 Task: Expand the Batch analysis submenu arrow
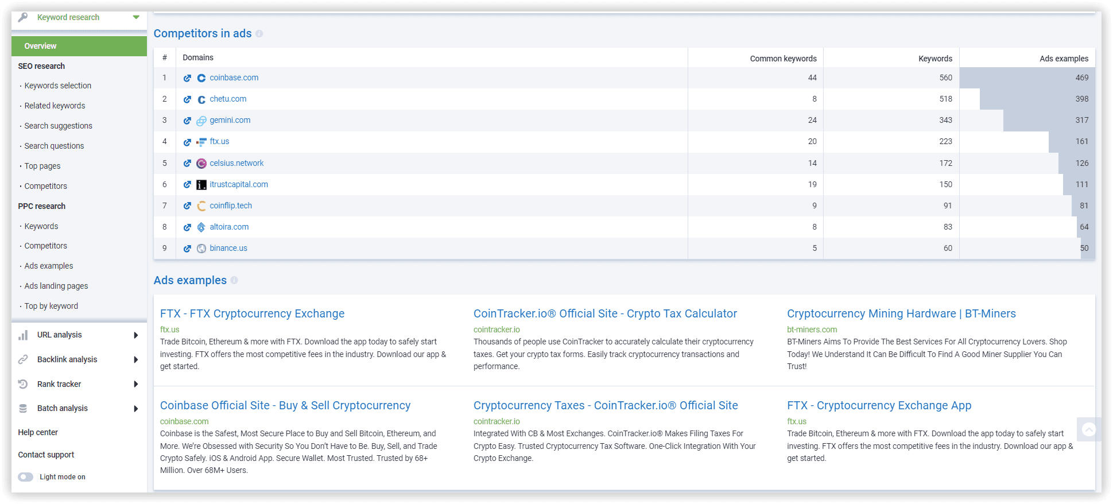coord(136,409)
